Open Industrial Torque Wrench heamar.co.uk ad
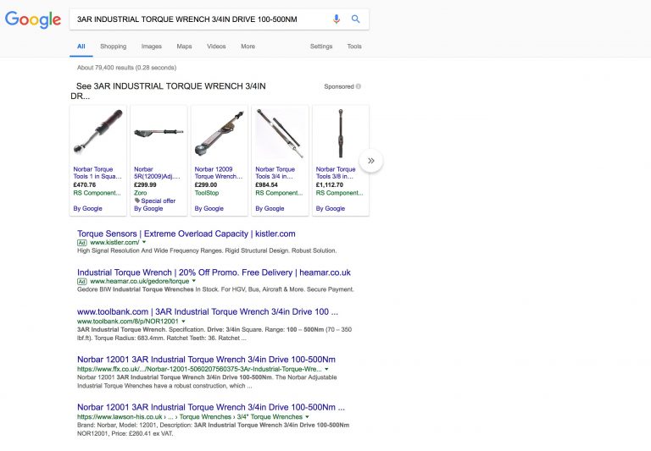Image resolution: width=651 pixels, height=451 pixels. [x=214, y=272]
